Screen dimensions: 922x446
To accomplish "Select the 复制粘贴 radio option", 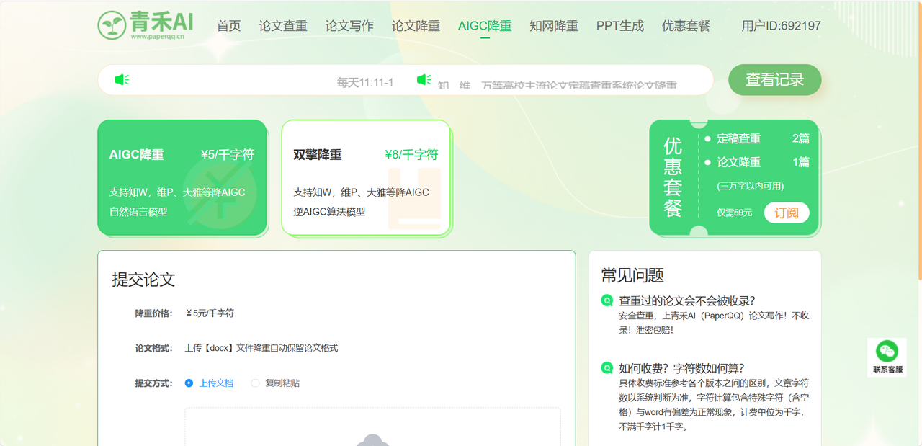I will (255, 383).
